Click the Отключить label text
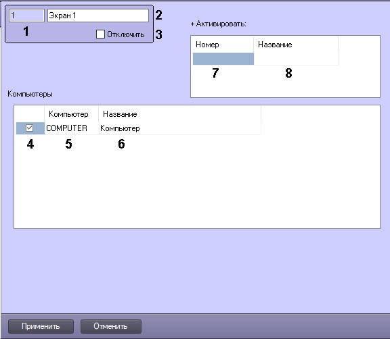 point(126,34)
